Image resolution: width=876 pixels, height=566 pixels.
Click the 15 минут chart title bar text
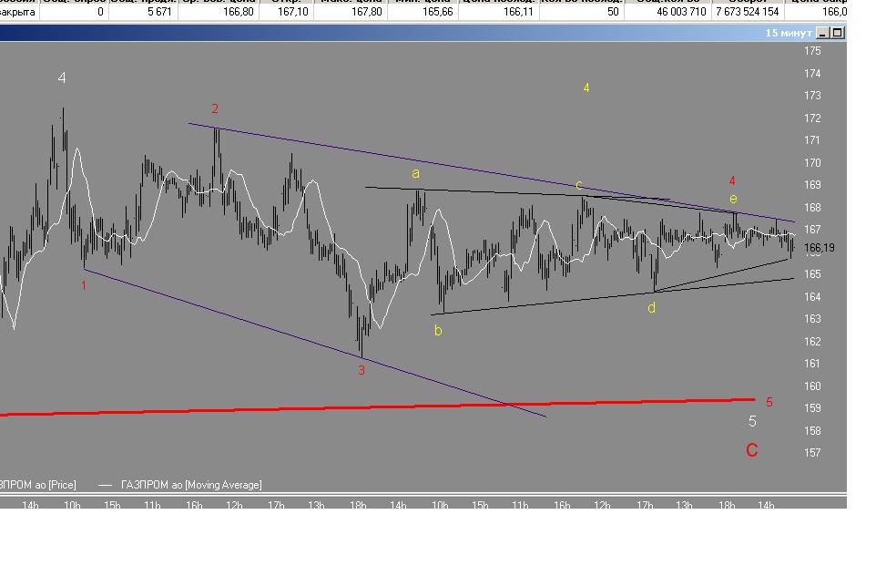[x=789, y=33]
